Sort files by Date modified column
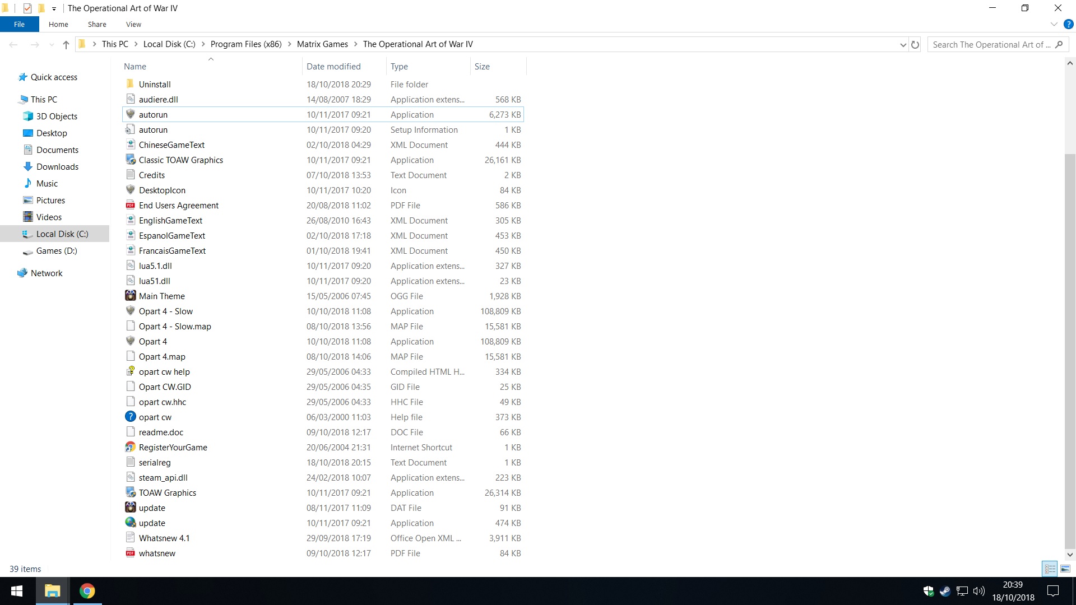The image size is (1076, 605). (333, 66)
